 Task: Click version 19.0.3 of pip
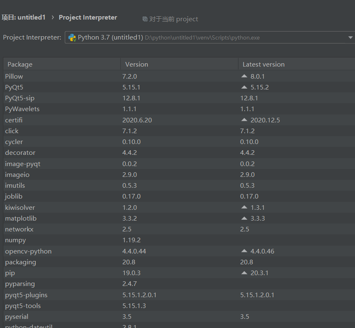[x=132, y=273]
